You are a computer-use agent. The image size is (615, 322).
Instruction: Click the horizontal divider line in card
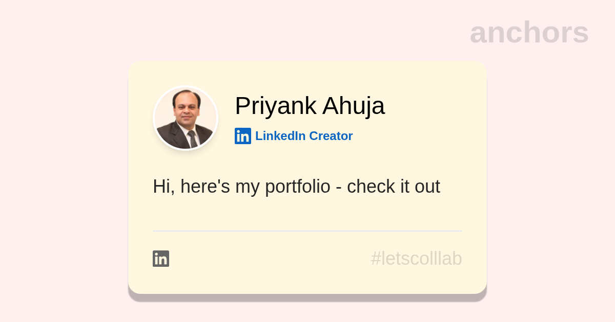(307, 231)
